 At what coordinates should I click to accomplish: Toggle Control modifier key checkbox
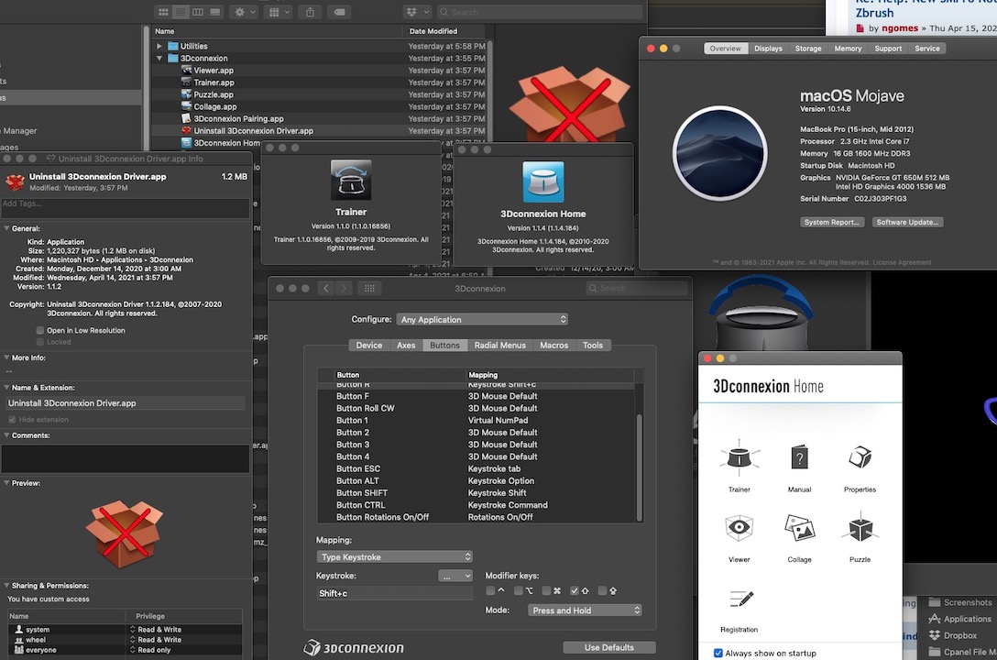[490, 590]
